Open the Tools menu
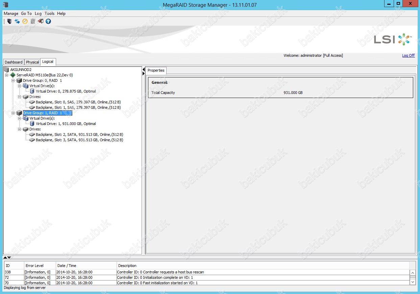This screenshot has height=294, width=420. (x=49, y=14)
